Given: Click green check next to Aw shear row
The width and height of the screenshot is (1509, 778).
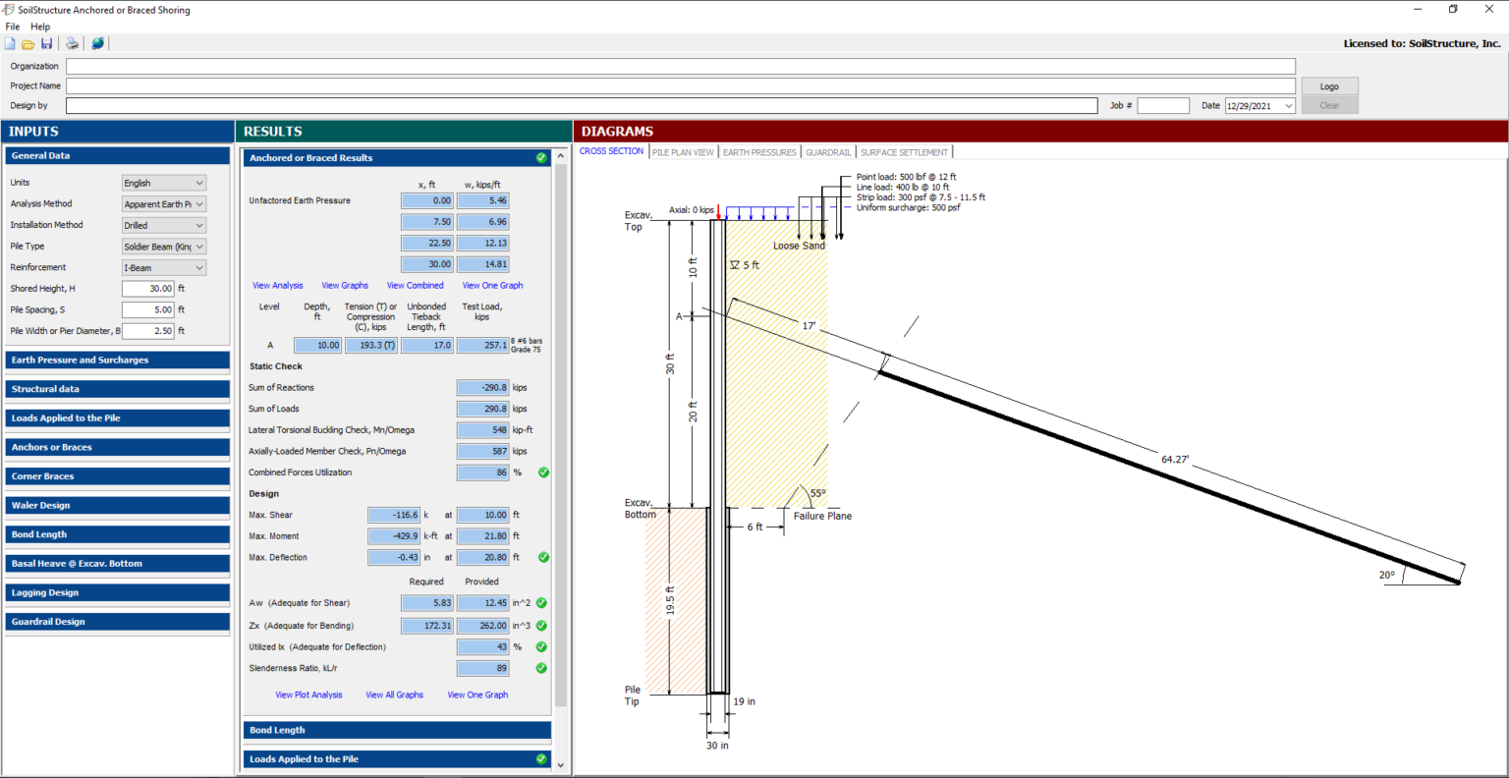Looking at the screenshot, I should coord(541,603).
